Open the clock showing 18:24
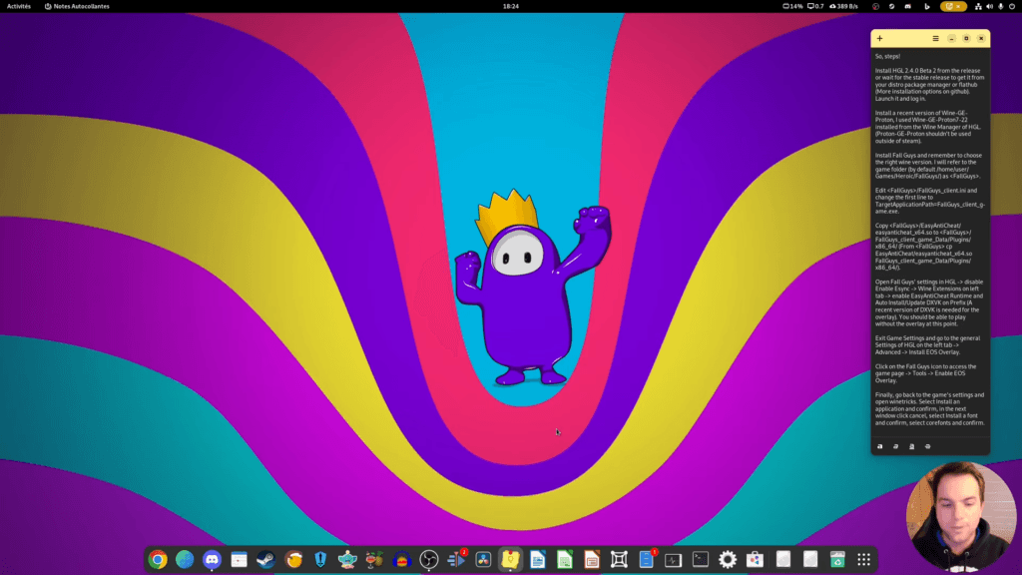 click(x=511, y=6)
